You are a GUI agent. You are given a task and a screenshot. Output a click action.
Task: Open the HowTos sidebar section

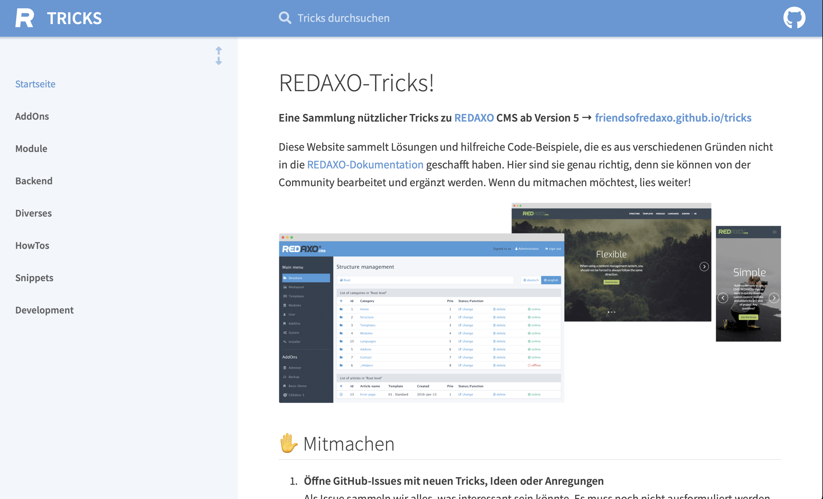coord(32,245)
